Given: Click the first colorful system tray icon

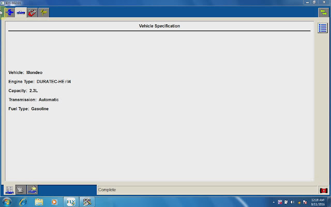Looking at the screenshot, I should pos(280,202).
